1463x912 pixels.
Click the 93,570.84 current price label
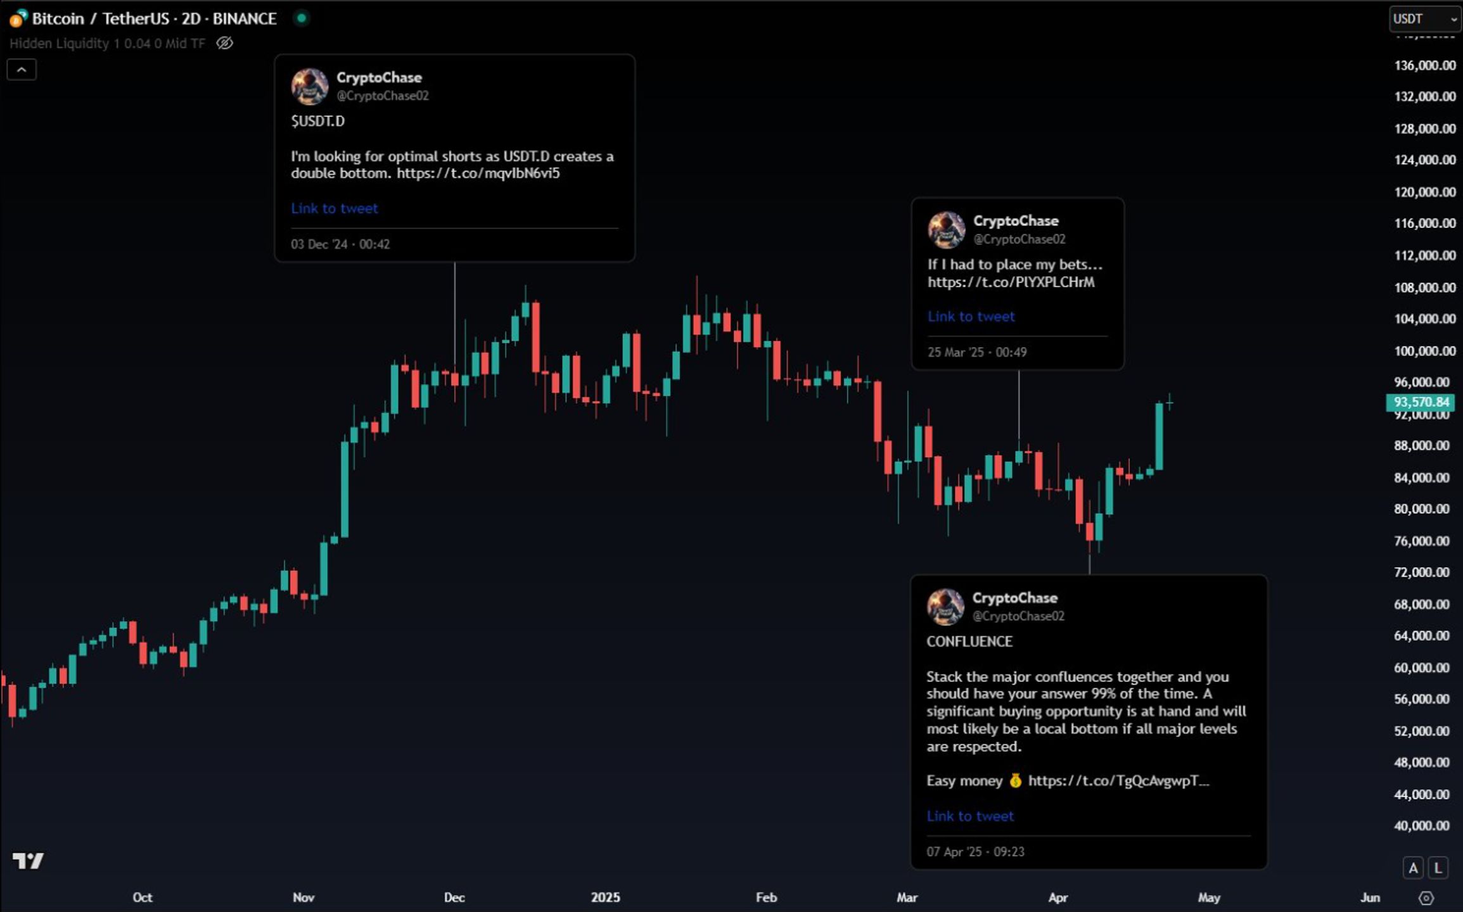[1421, 402]
